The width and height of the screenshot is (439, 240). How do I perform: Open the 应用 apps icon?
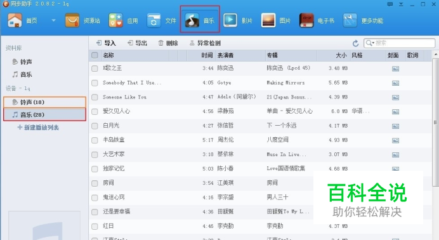115,20
